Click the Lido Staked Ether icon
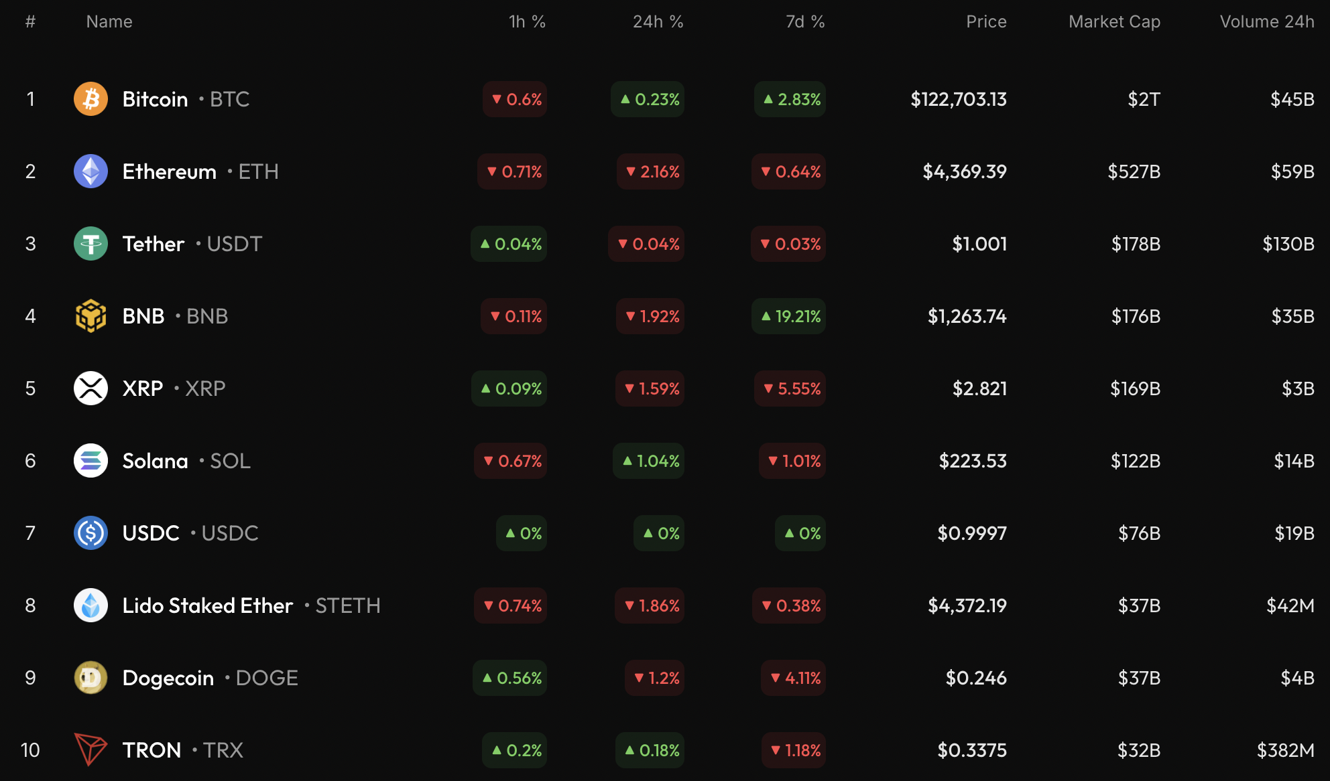The height and width of the screenshot is (781, 1330). [90, 606]
